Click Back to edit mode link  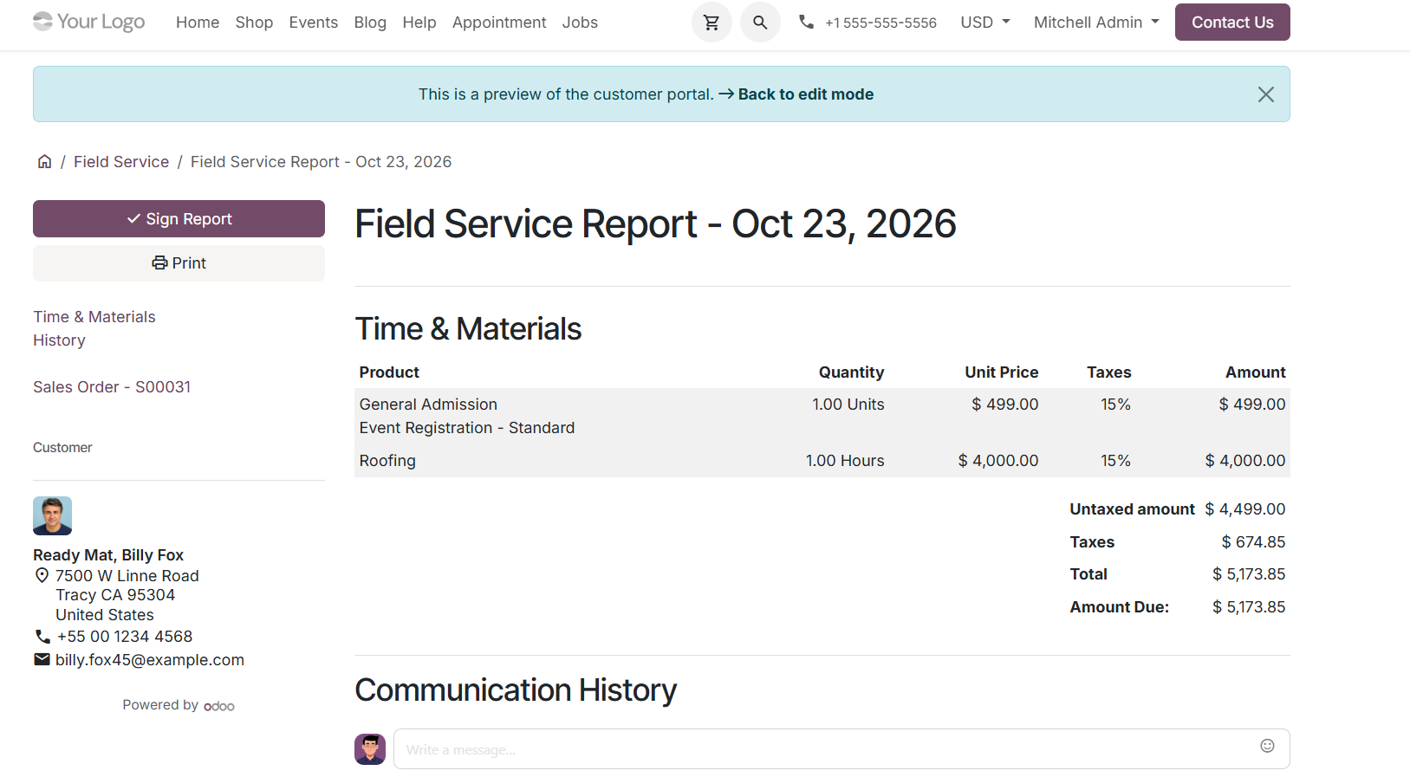[x=806, y=94]
